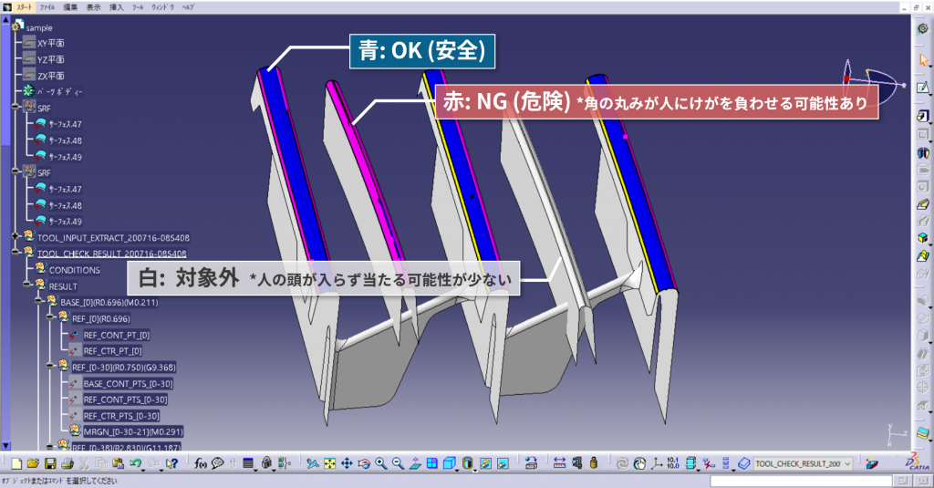Image resolution: width=934 pixels, height=488 pixels.
Task: Click the Measure Between icon
Action: 559,463
